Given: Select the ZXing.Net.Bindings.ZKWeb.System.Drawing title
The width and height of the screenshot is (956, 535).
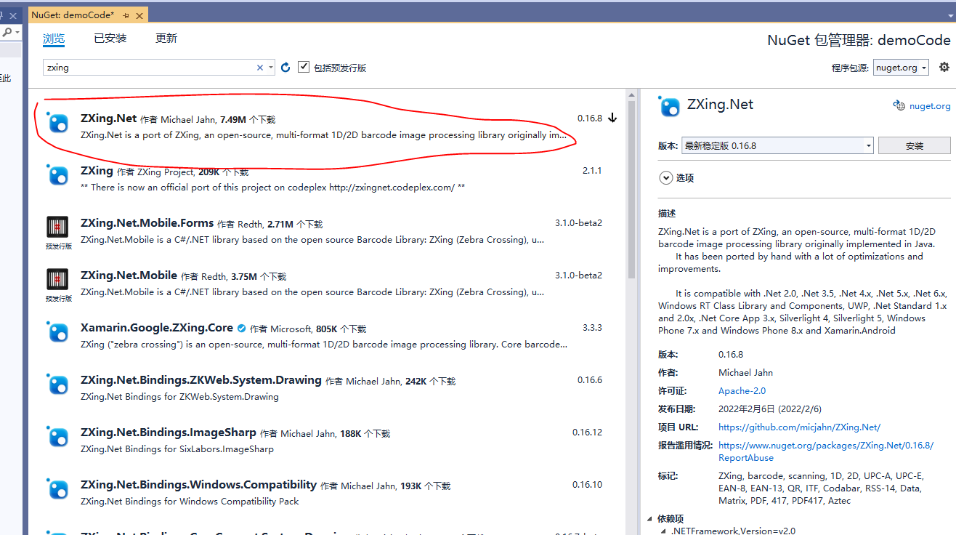Looking at the screenshot, I should 201,379.
